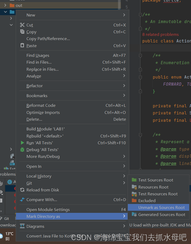Image resolution: width=191 pixels, height=244 pixels.
Task: Click the 'FORWARD' enum constant
Action: click(x=172, y=84)
